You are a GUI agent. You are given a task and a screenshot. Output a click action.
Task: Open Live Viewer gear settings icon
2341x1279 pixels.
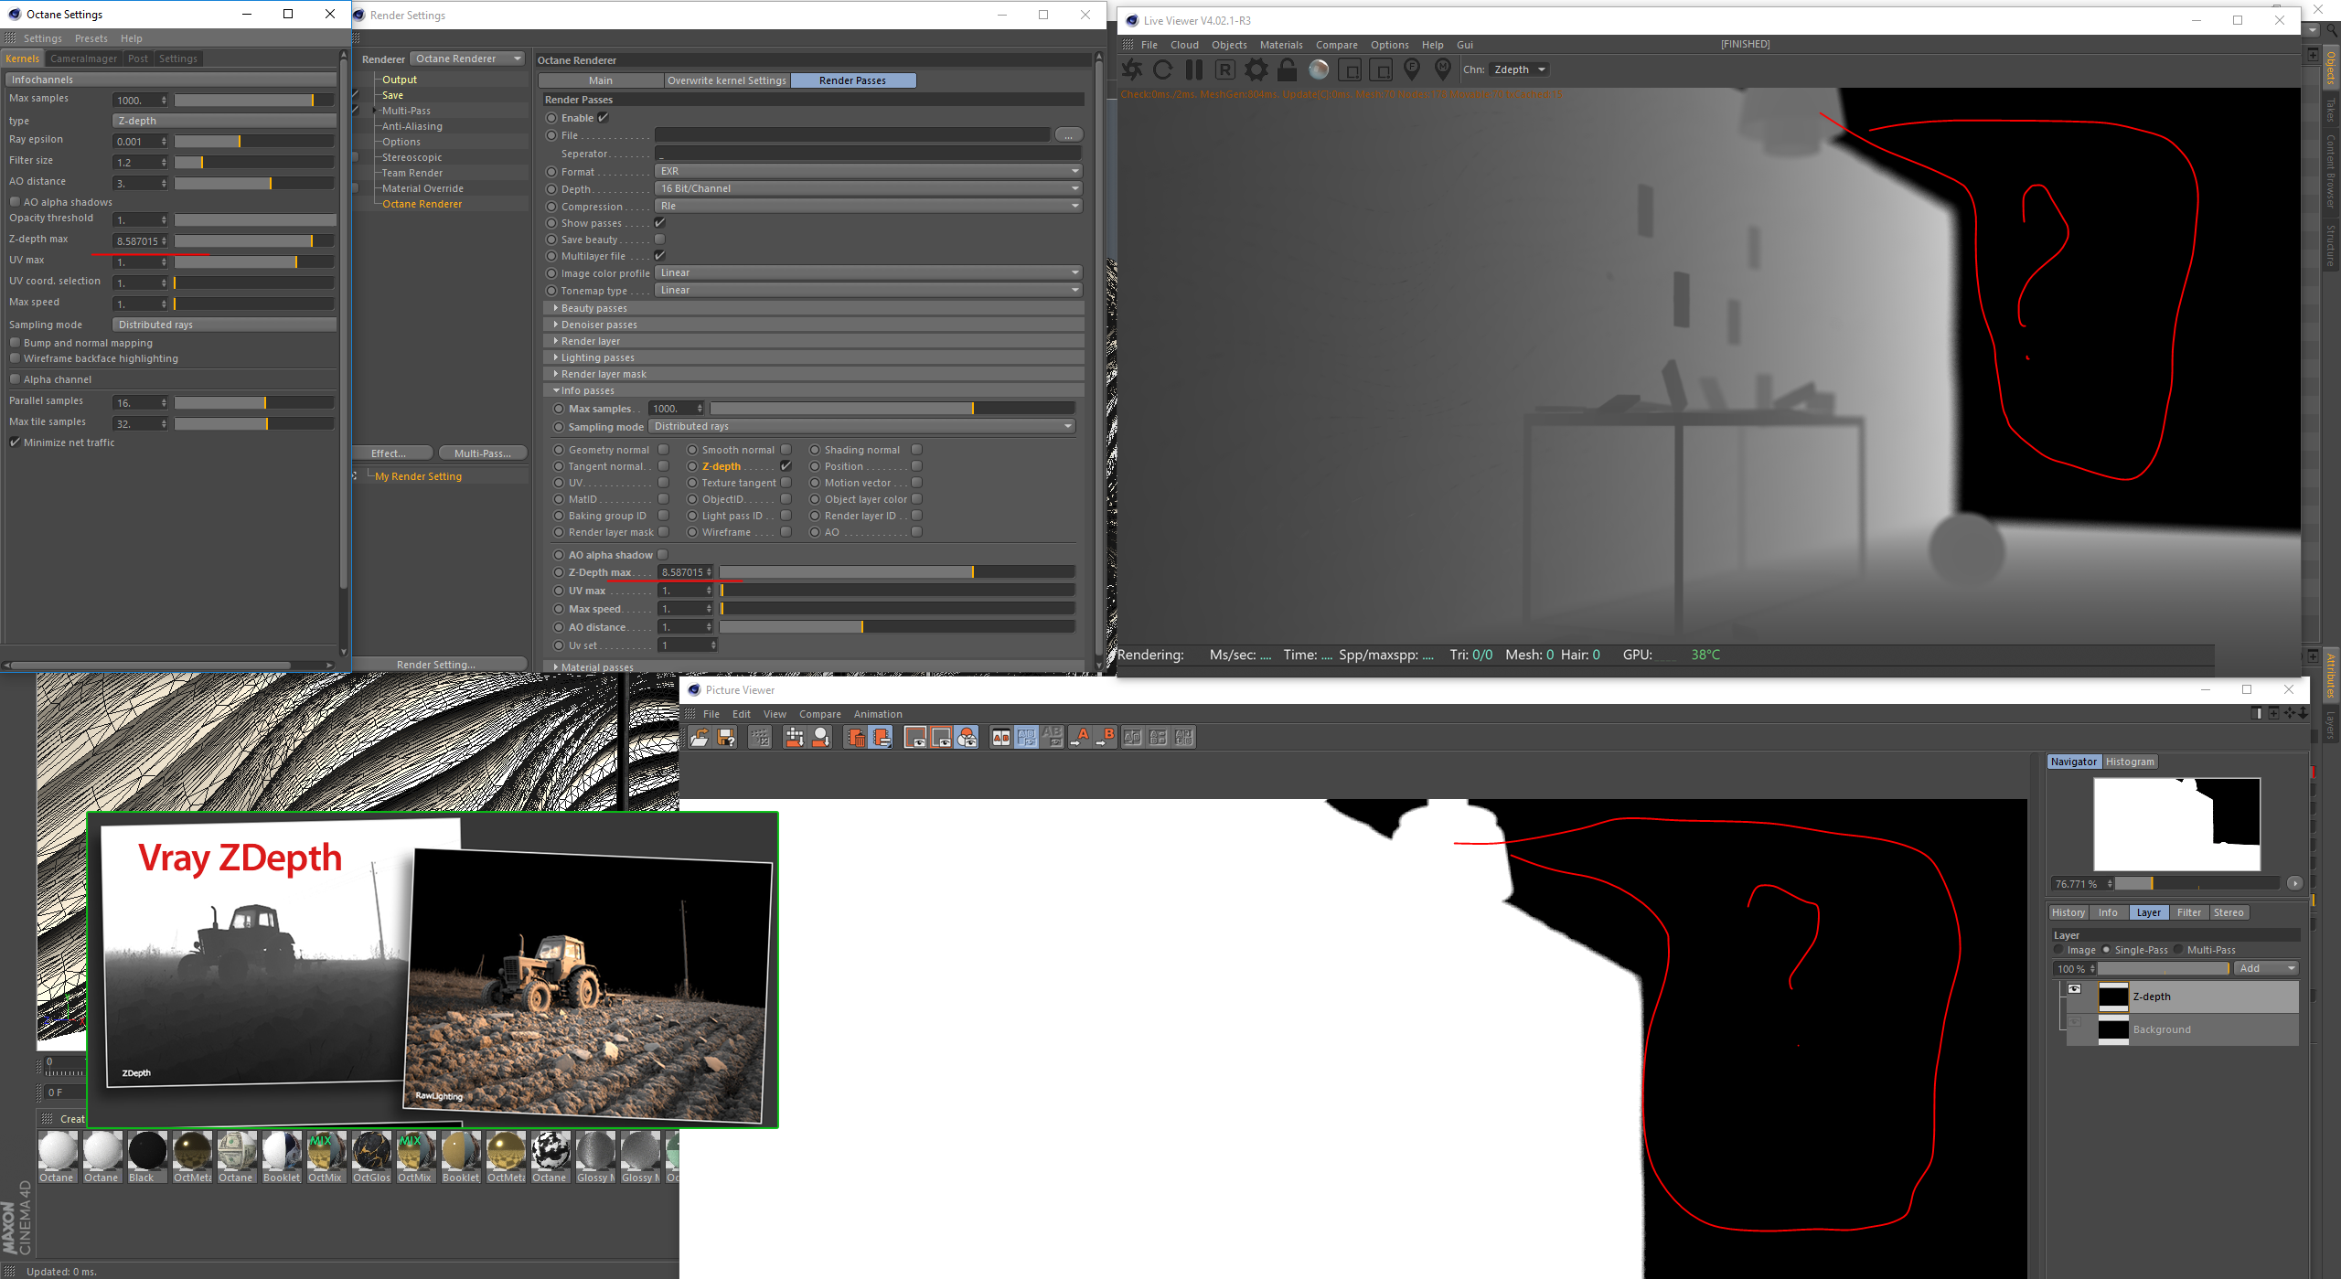tap(1256, 69)
